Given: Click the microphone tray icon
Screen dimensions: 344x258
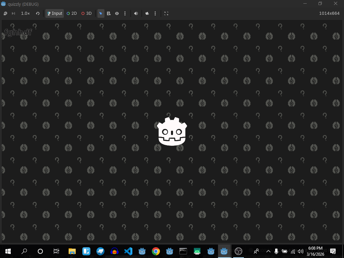Looking at the screenshot, I should pyautogui.click(x=276, y=251).
